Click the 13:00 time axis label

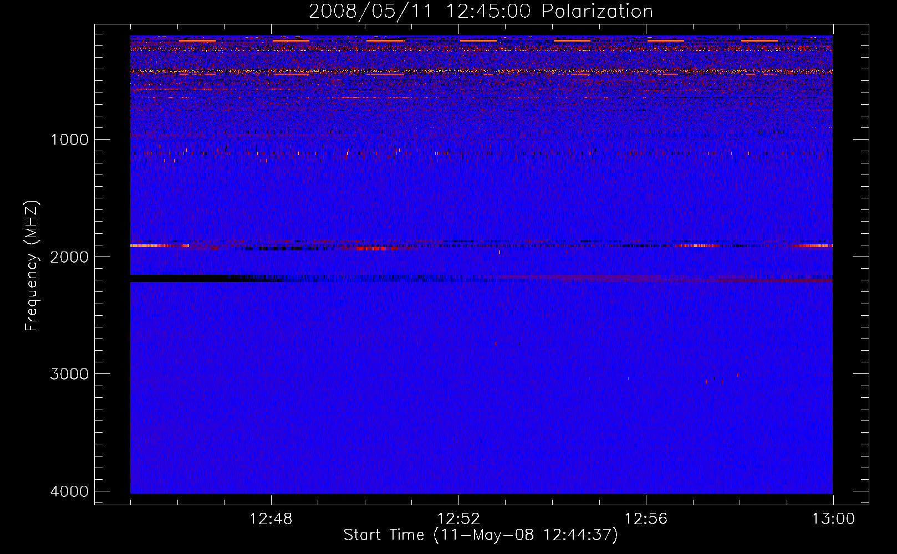(x=833, y=519)
